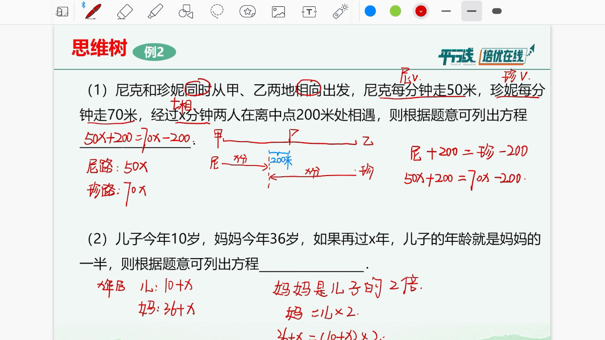This screenshot has height=340, width=605.
Task: Select the Bluetooth pen tool
Action: point(92,11)
